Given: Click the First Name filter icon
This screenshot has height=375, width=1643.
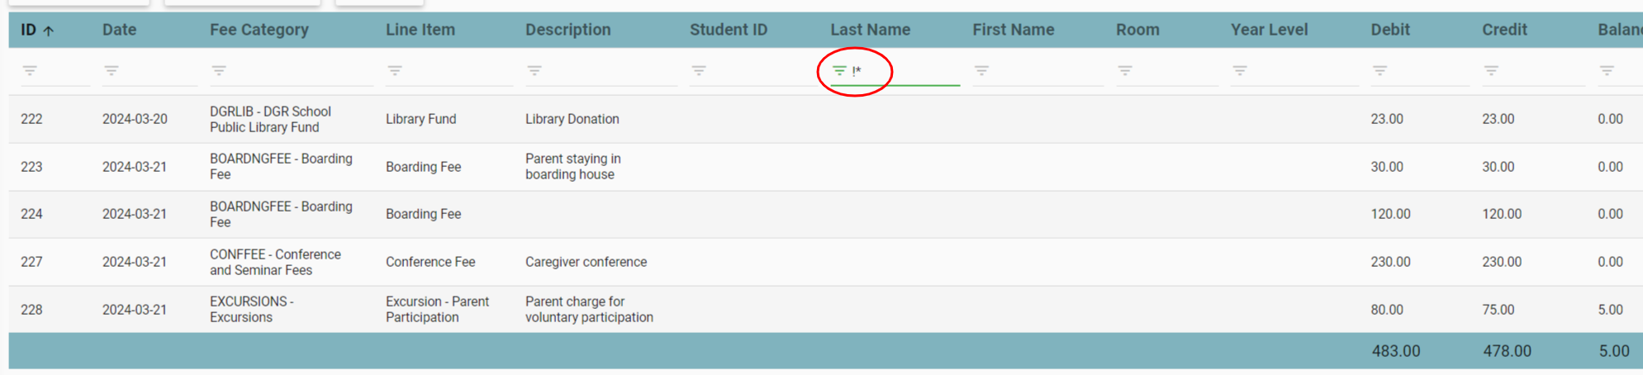Looking at the screenshot, I should pyautogui.click(x=981, y=71).
